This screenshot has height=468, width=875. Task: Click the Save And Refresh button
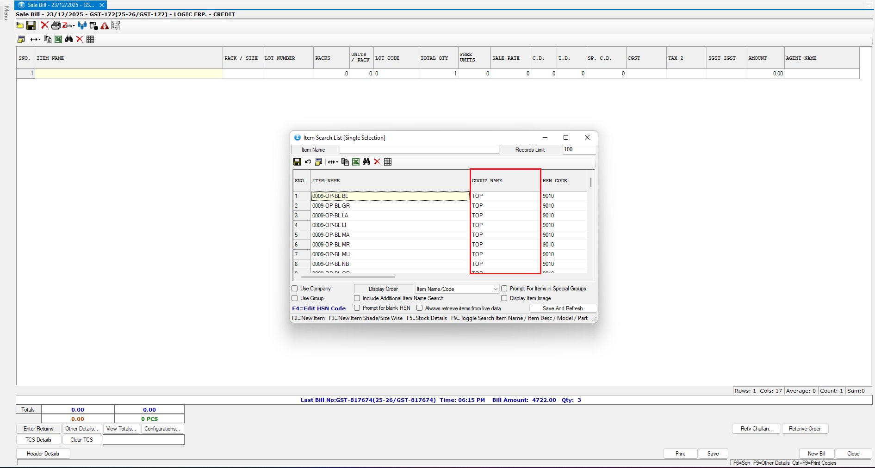562,308
